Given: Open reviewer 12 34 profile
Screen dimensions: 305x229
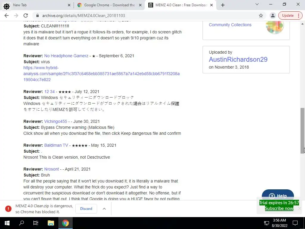Looking at the screenshot, I should pos(49,92).
